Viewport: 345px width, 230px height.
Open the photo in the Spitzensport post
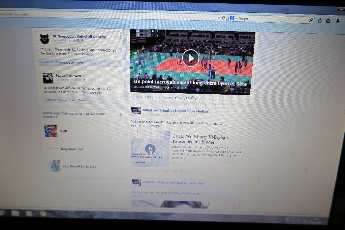click(x=186, y=204)
